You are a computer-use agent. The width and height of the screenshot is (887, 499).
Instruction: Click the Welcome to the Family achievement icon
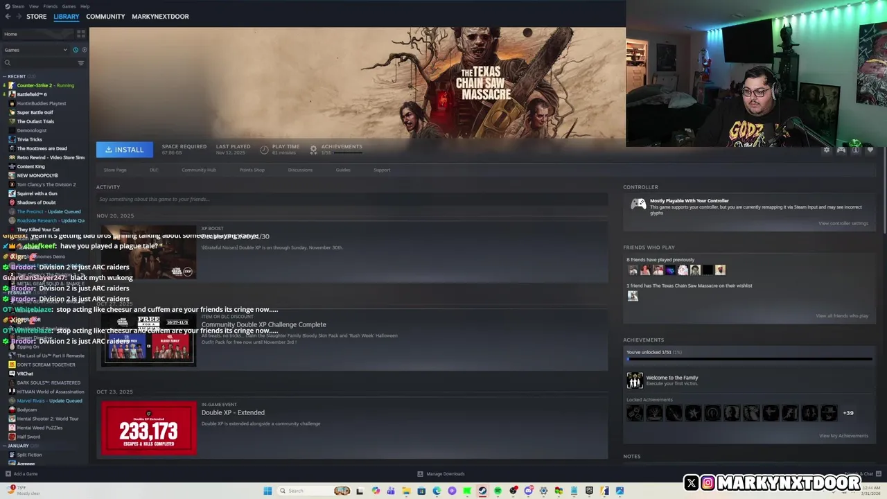(635, 380)
